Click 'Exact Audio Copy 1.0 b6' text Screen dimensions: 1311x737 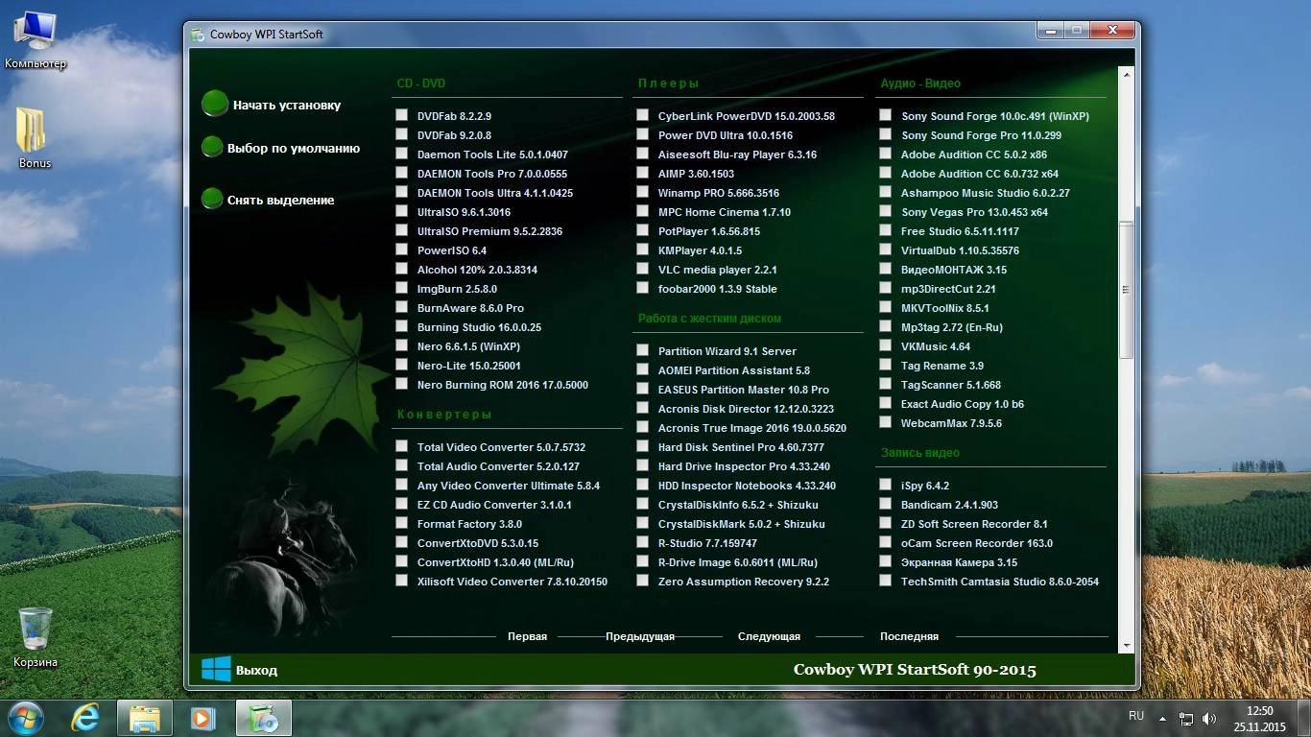point(962,404)
